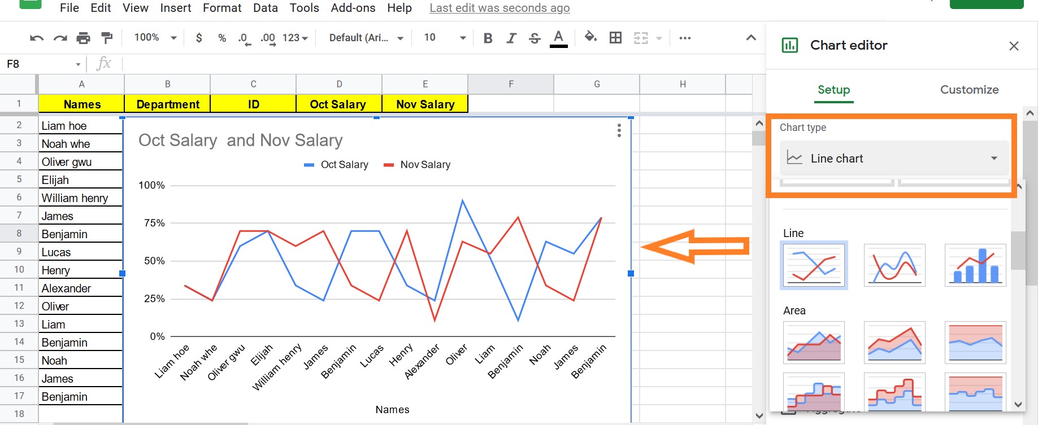
Task: Decrease decimal places icon
Action: (x=244, y=38)
